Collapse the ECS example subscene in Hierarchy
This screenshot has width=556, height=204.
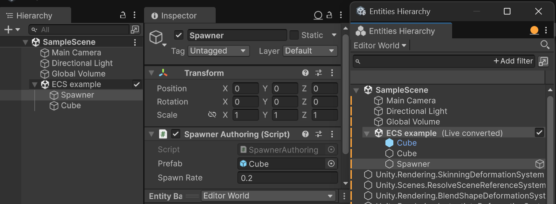pyautogui.click(x=34, y=85)
